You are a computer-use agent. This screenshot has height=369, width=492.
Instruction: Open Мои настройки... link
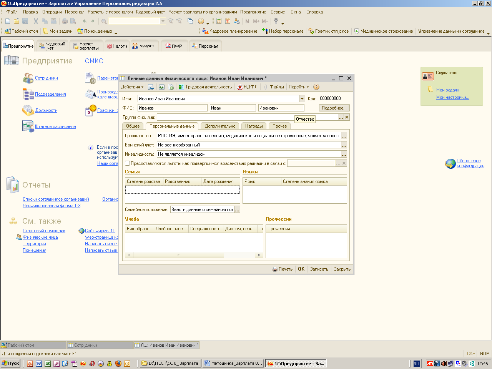coord(452,97)
